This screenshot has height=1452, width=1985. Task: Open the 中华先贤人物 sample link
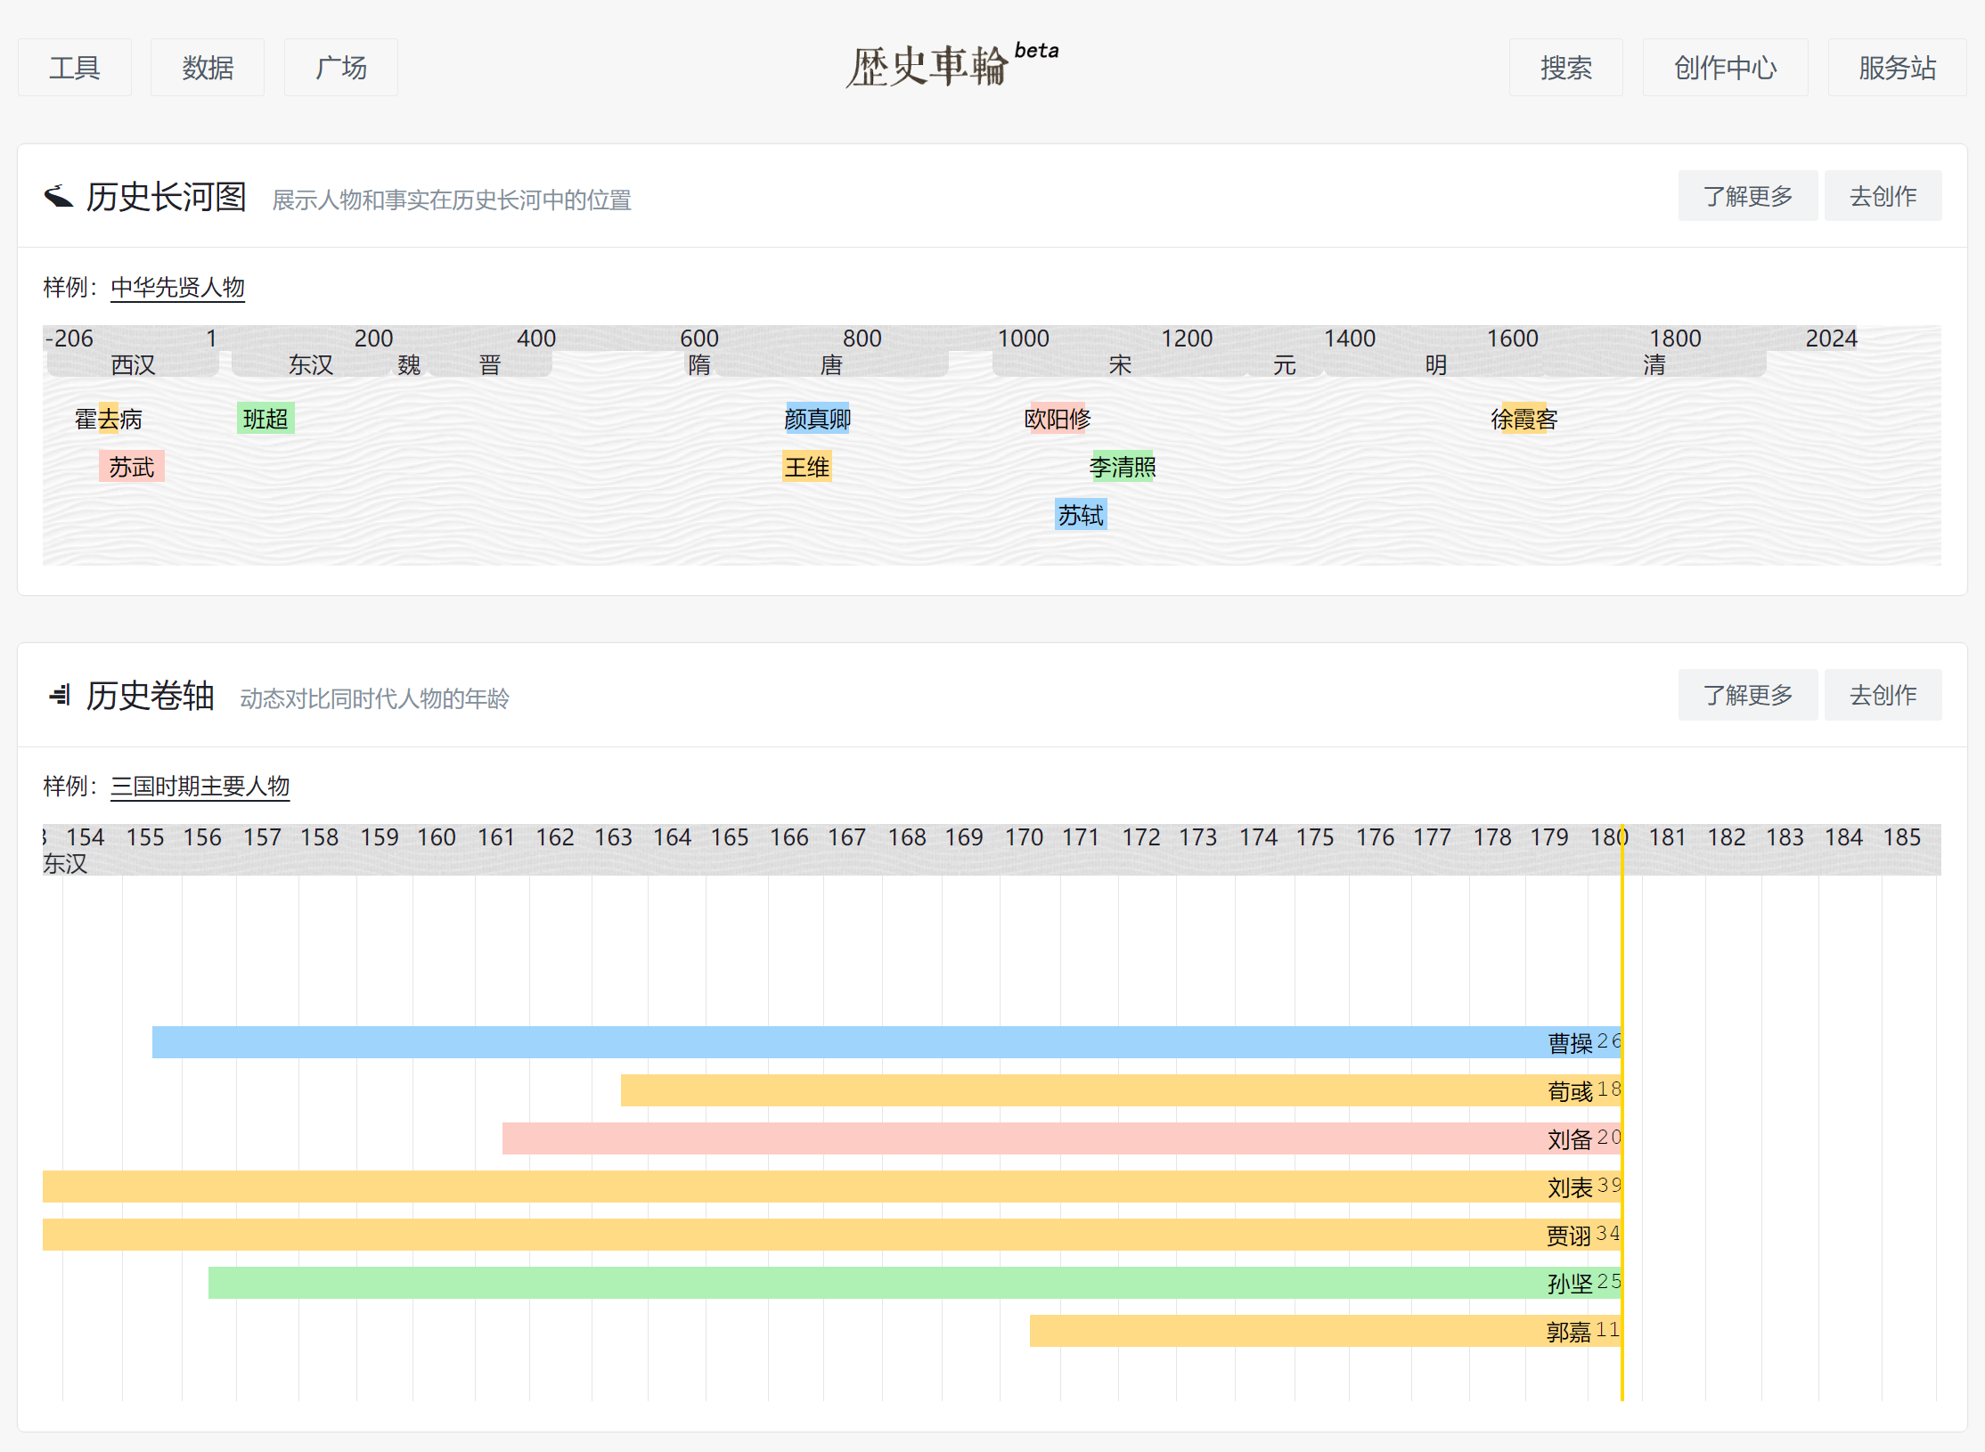click(177, 288)
